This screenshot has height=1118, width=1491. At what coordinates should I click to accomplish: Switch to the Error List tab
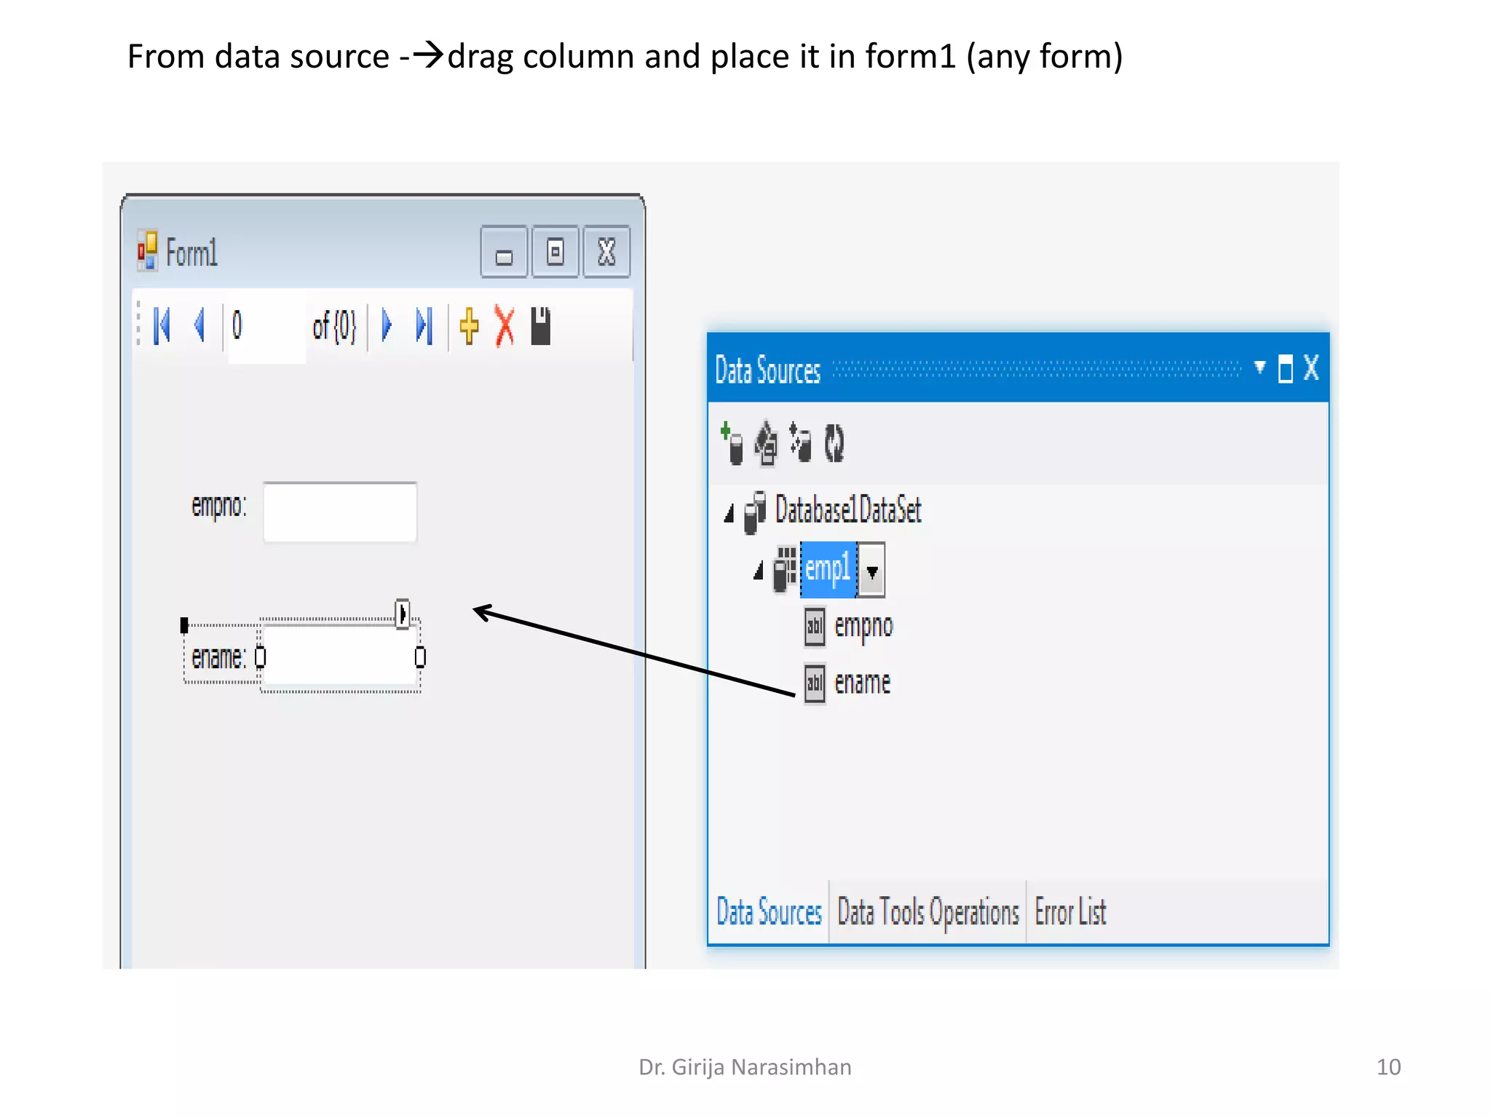(1069, 912)
